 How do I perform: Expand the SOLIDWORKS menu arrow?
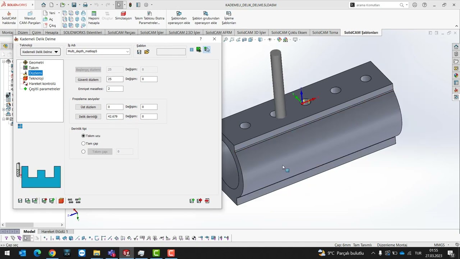tap(33, 5)
